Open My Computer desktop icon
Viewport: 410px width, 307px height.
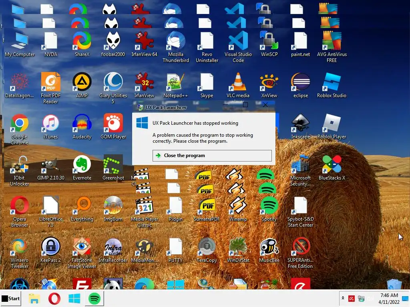20,45
